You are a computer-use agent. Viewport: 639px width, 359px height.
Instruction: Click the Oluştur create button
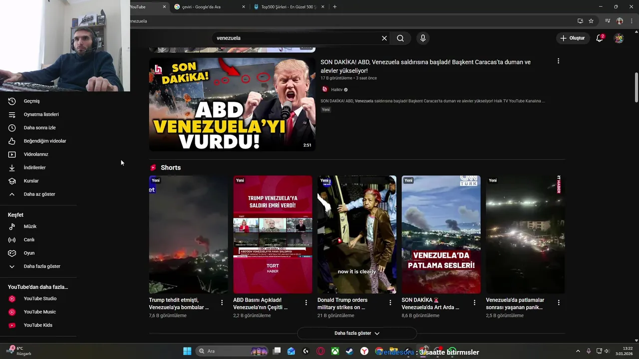point(572,38)
